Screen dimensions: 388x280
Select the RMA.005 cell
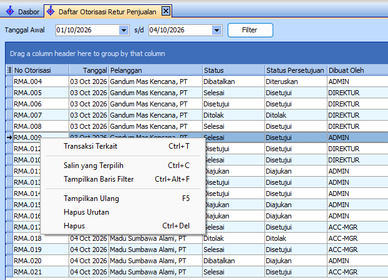coord(41,93)
